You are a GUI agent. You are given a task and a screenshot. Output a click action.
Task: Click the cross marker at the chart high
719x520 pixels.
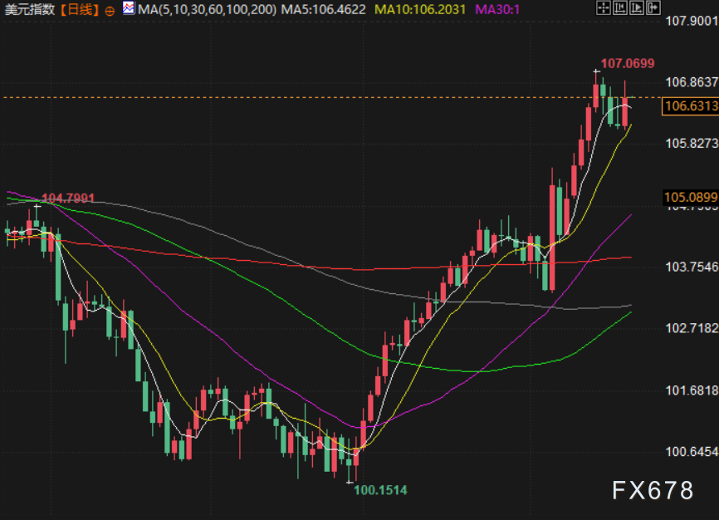tap(597, 72)
